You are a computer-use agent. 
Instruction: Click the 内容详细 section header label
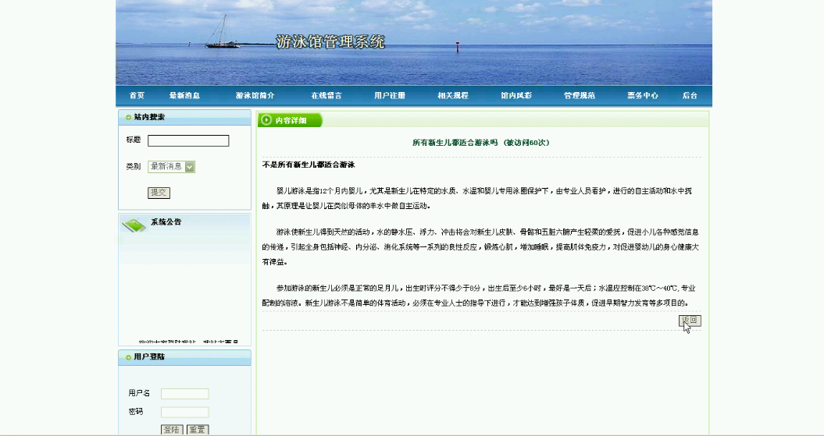point(291,121)
